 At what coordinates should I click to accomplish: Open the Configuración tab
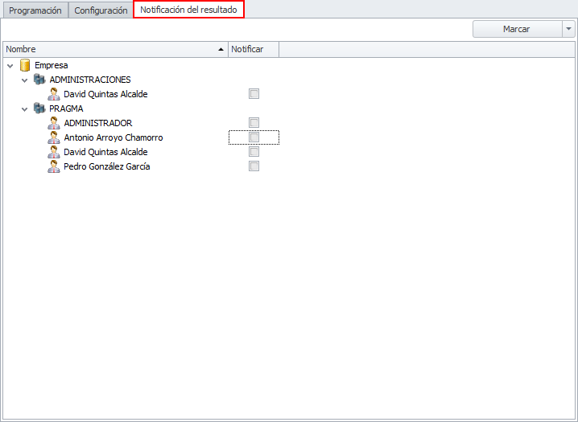pos(101,10)
